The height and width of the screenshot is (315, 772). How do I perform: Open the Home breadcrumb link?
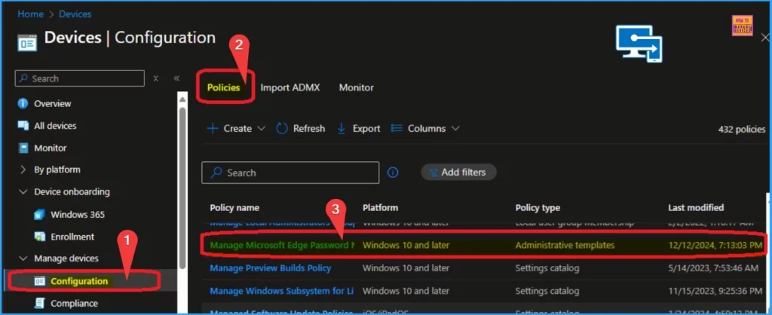(30, 14)
